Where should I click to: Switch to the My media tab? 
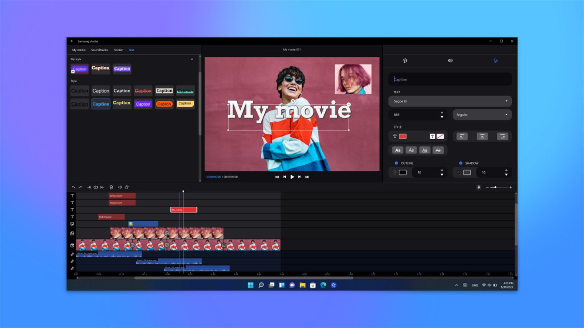coord(79,50)
